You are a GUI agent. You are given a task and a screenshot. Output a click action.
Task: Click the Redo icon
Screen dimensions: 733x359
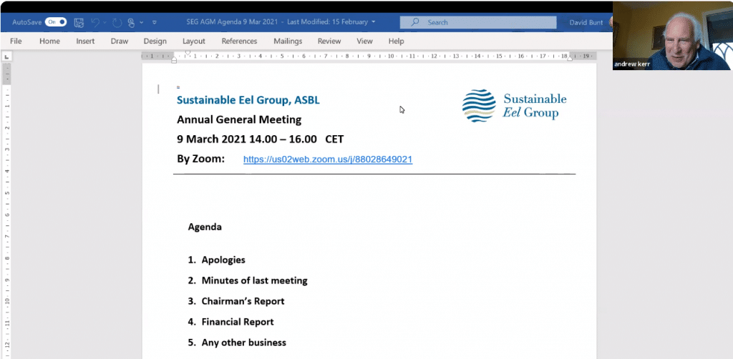pyautogui.click(x=117, y=22)
